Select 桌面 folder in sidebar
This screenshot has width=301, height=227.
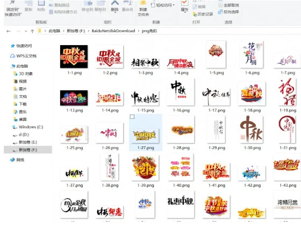[20, 119]
